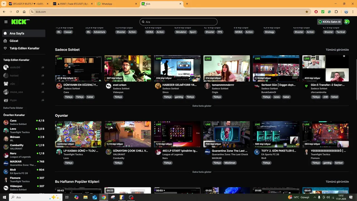Click Riv9 avatar beside TOTY 2. GÜN stream

[257, 152]
